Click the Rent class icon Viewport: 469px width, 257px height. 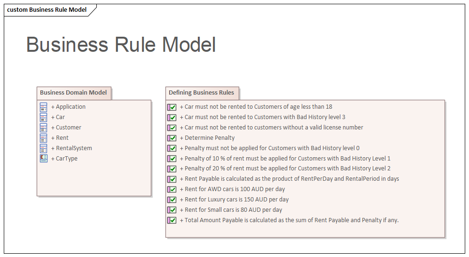pos(44,138)
